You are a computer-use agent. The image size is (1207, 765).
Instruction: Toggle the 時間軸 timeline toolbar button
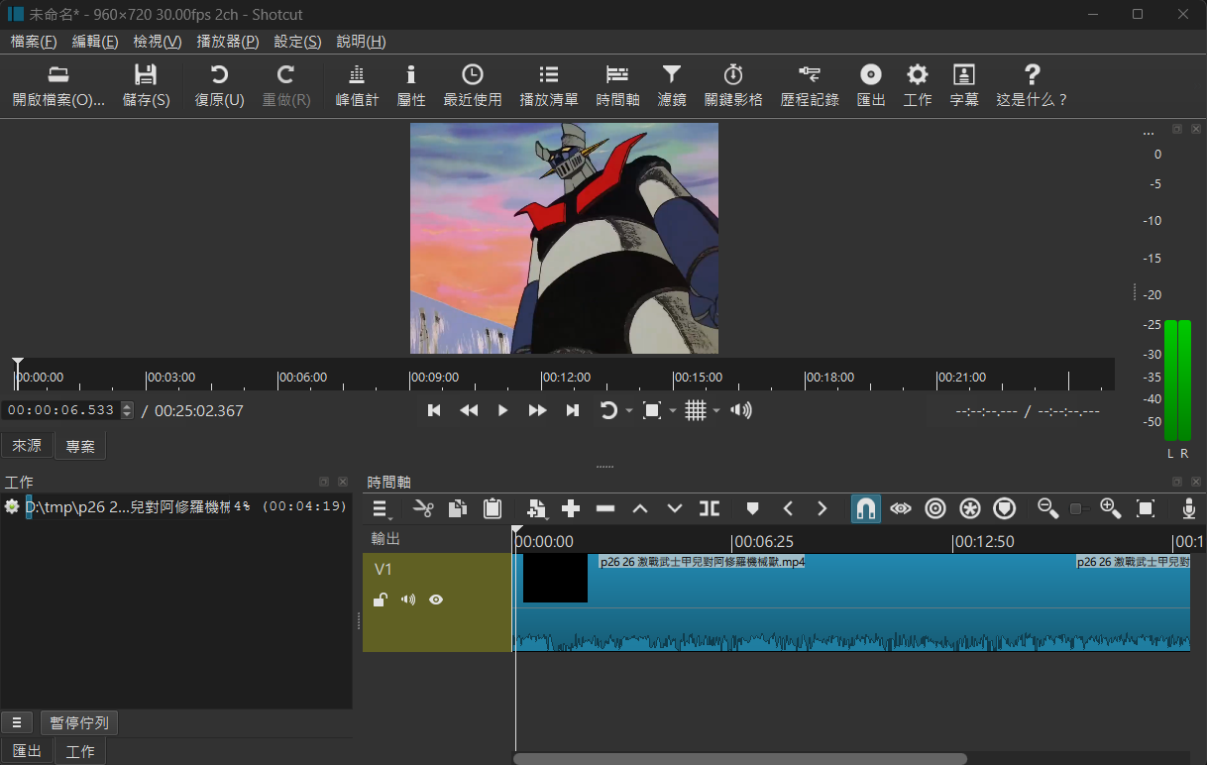tap(617, 86)
